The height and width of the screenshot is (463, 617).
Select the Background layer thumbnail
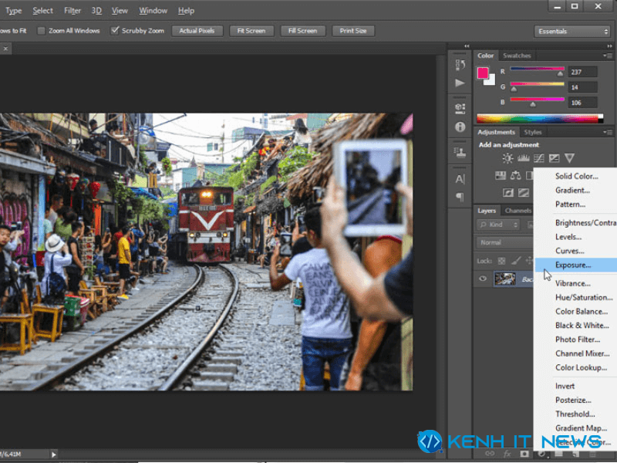[505, 279]
